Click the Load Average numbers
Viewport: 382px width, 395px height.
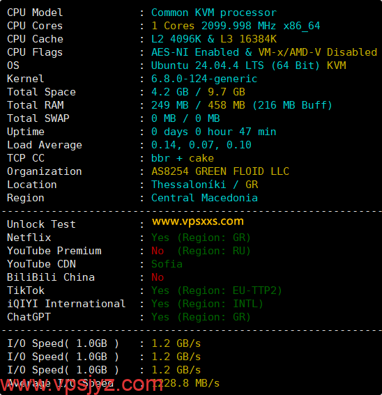coord(201,145)
